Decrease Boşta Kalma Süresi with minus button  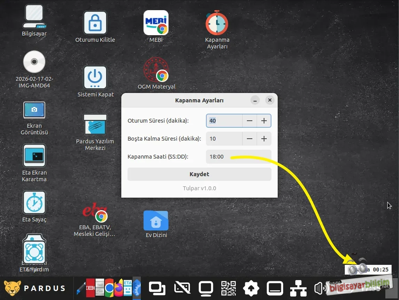pos(250,139)
